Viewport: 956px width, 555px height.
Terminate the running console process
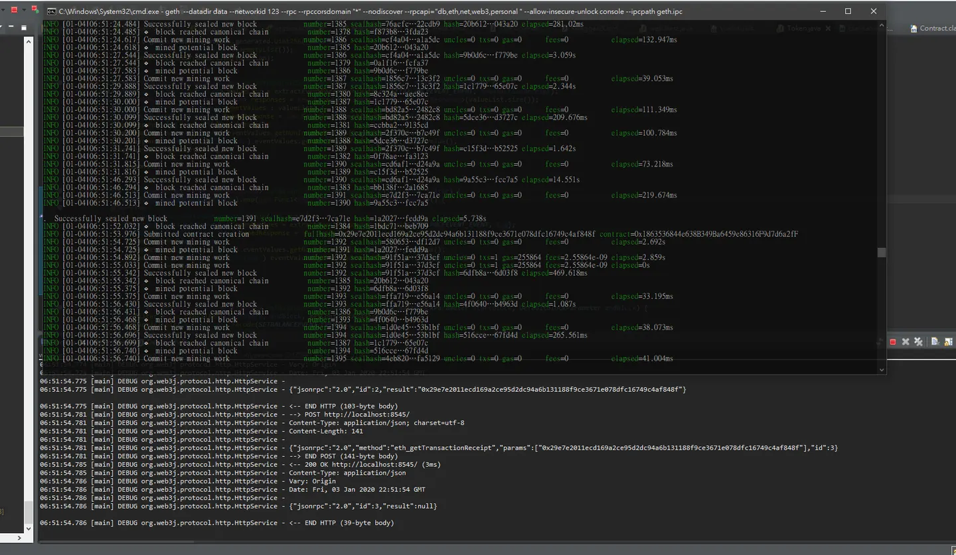893,341
